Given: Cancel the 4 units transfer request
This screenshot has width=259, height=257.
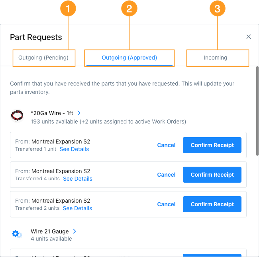Looking at the screenshot, I should 166,175.
